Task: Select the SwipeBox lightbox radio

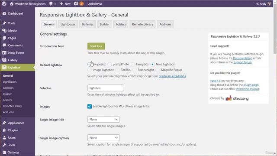Action: 90,64
